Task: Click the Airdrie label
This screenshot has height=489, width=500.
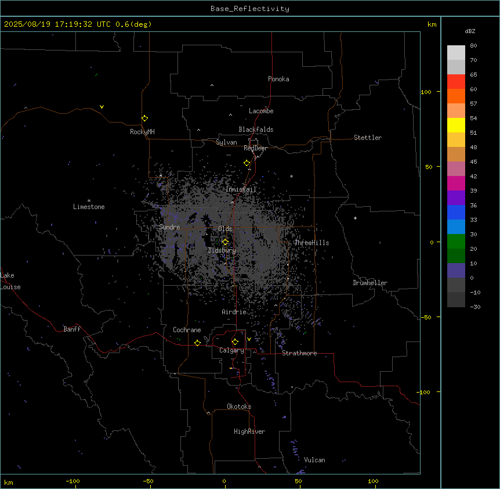Action: [234, 312]
